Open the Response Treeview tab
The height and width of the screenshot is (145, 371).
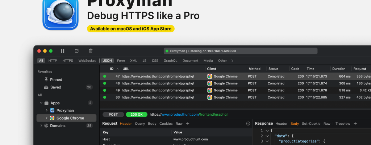(342, 124)
